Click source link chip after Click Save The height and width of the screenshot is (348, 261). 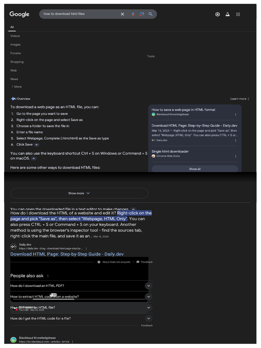(36, 145)
